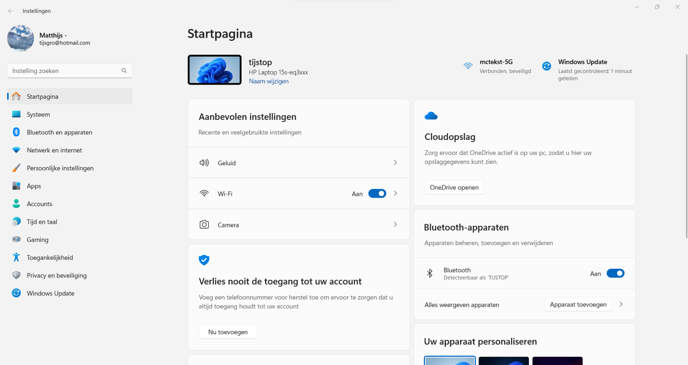688x365 pixels.
Task: Go back using the arrow icon
Action: tap(11, 11)
